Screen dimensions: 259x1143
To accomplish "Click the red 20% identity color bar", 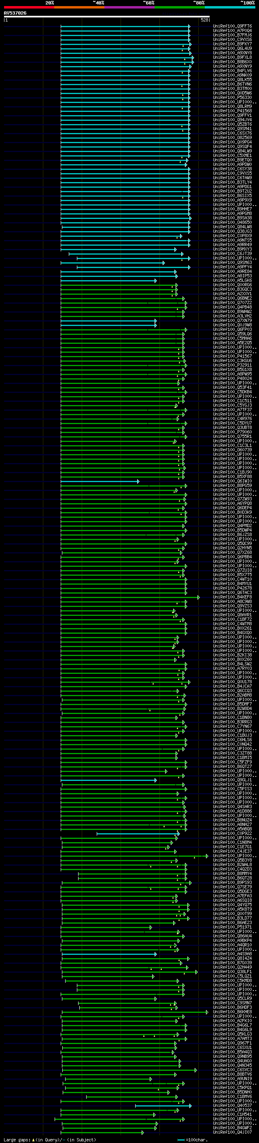I will 29,8.
